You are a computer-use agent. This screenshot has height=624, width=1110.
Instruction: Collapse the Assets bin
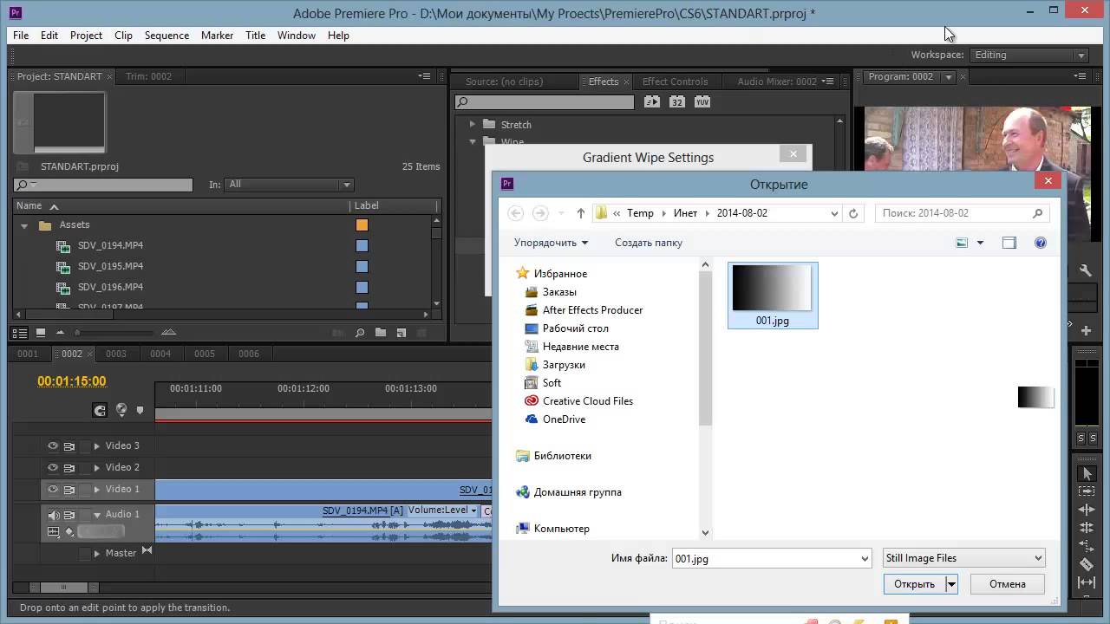pyautogui.click(x=24, y=225)
